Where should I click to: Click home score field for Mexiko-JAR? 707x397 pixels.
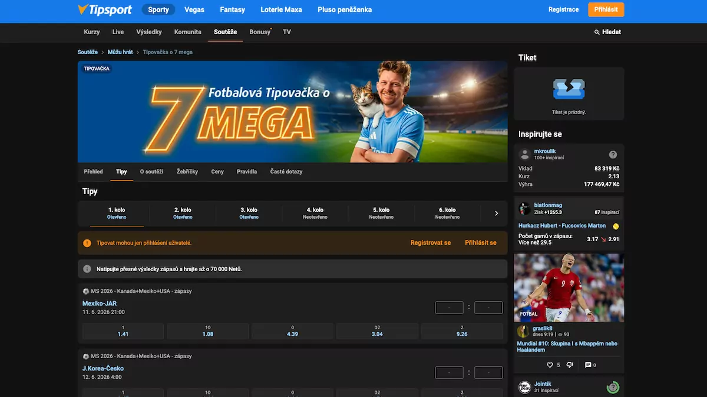(x=449, y=307)
